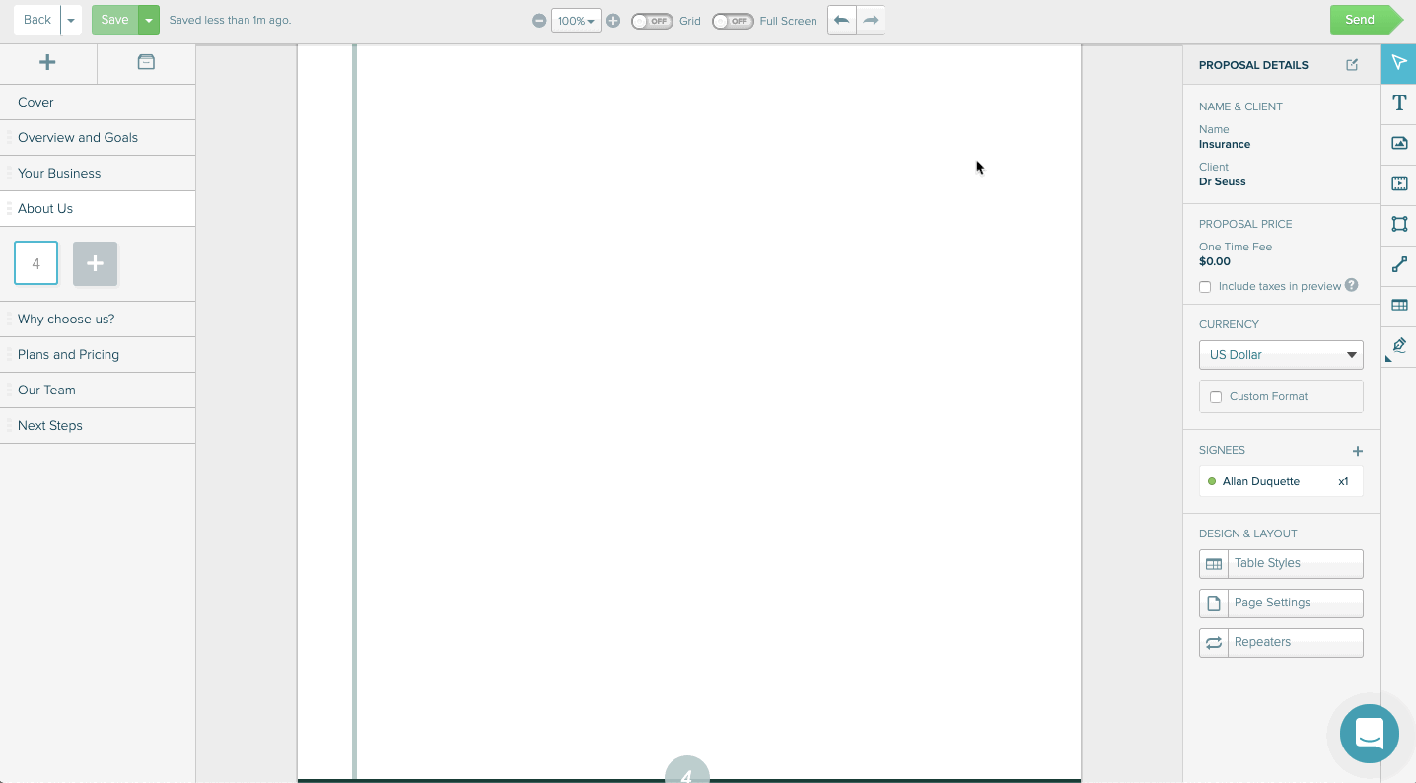Viewport: 1416px width, 783px height.
Task: Click the green Send button
Action: pyautogui.click(x=1360, y=20)
